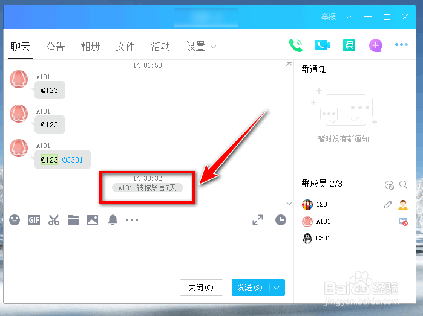This screenshot has height=316, width=423.
Task: Click into the message input box
Action: point(148,253)
